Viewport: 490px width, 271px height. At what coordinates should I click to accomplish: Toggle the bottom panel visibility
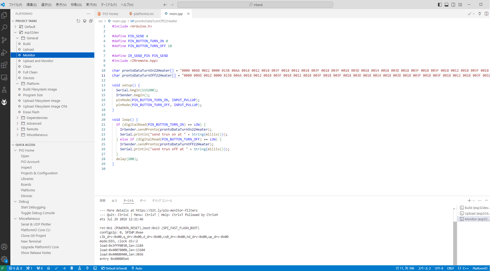pos(447,5)
